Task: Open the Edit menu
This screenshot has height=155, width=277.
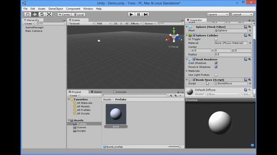Action: [x=33, y=9]
